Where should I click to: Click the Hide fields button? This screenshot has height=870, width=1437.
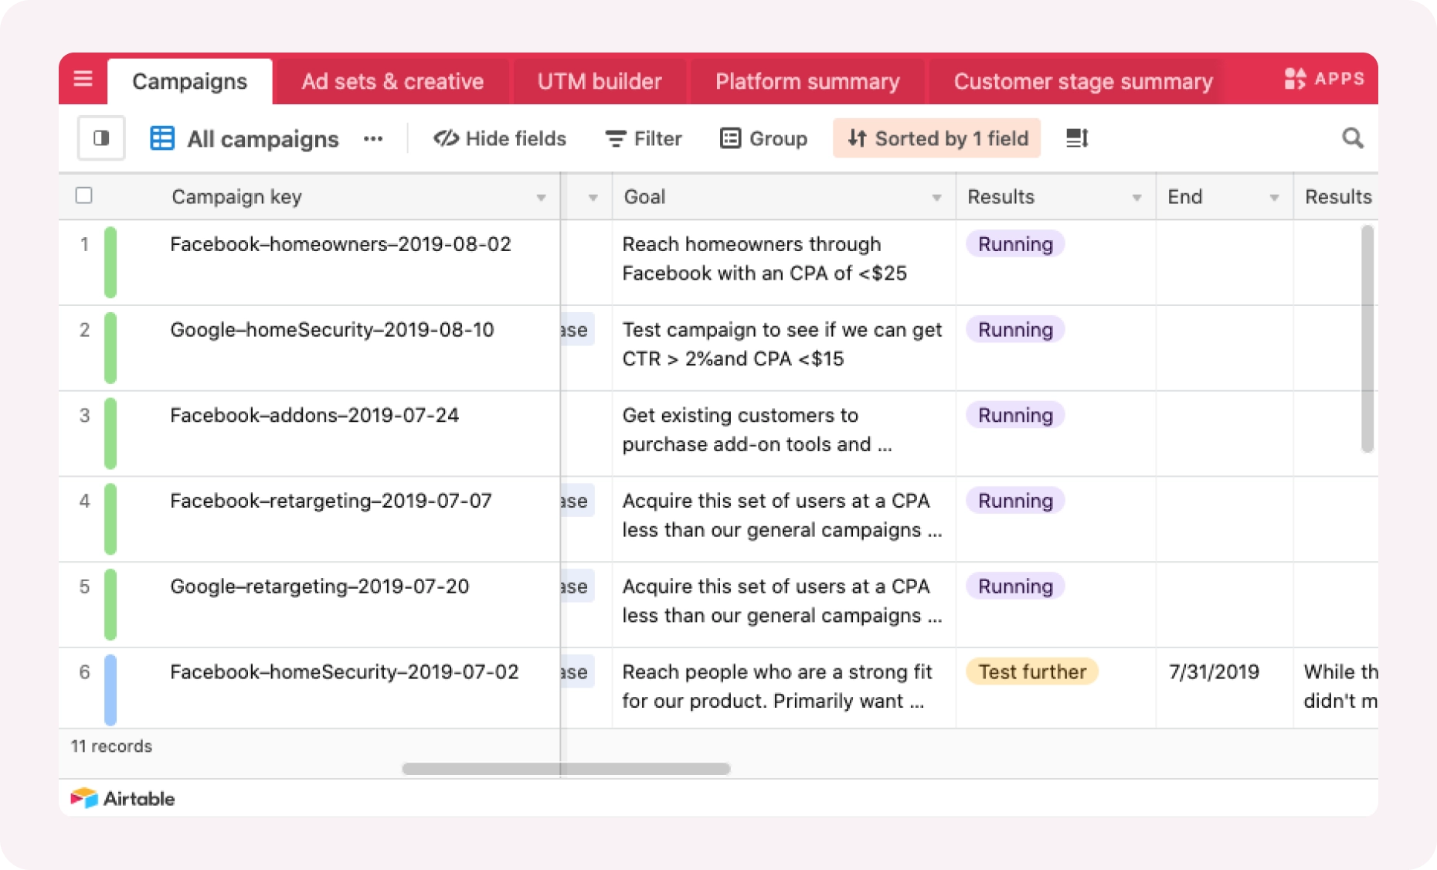coord(500,138)
